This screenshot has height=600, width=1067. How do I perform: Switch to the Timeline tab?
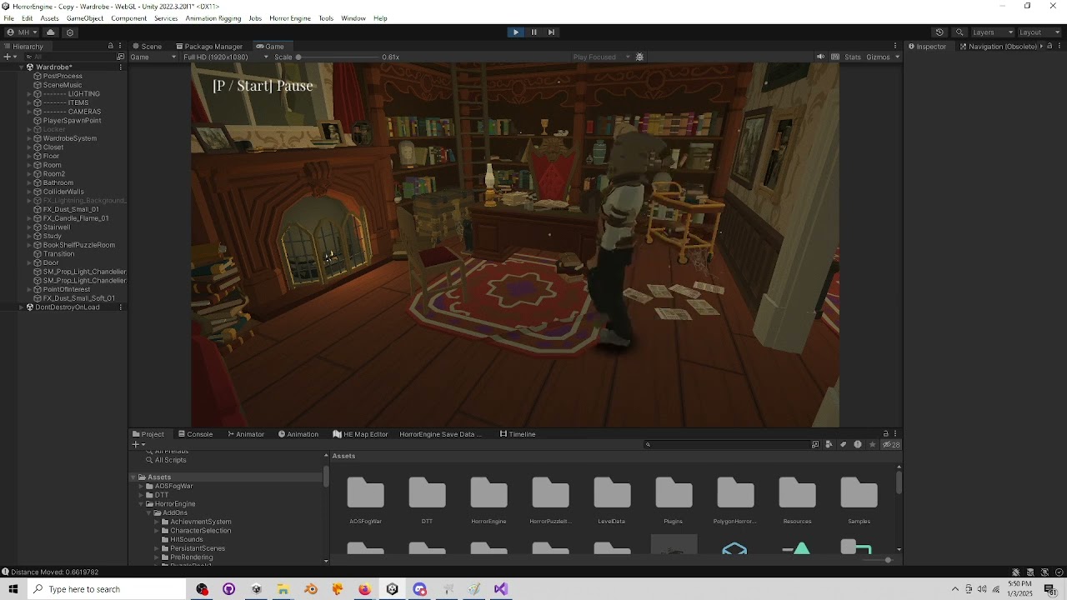click(518, 434)
